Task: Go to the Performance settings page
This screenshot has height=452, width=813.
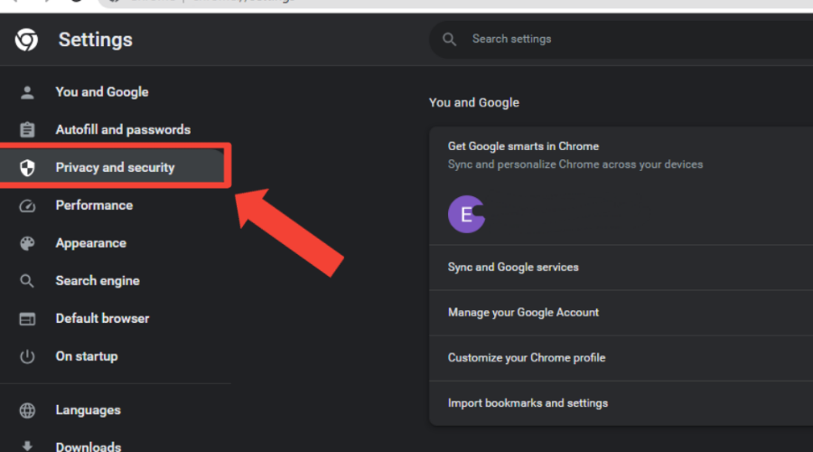Action: pyautogui.click(x=94, y=206)
